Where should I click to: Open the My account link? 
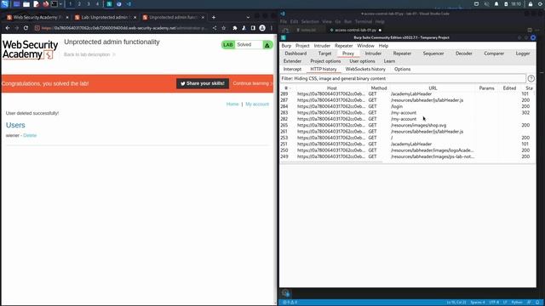(257, 104)
